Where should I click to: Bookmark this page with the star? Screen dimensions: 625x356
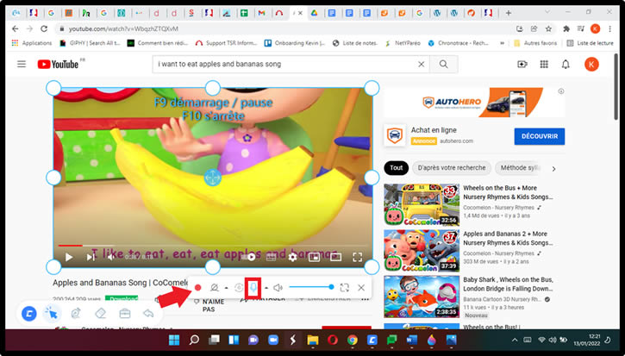tap(548, 28)
